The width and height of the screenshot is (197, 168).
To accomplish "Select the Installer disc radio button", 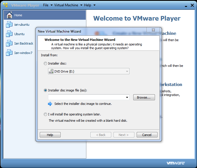I will tap(45, 63).
